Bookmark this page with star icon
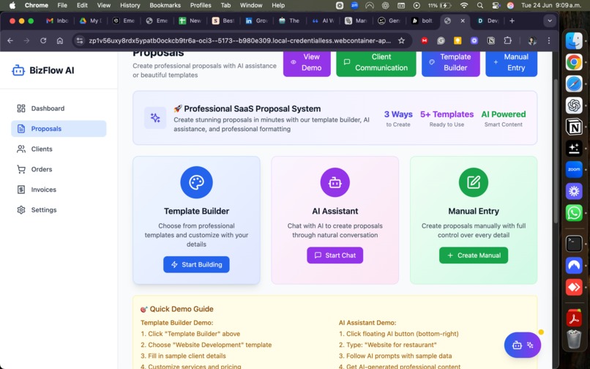Image resolution: width=590 pixels, height=369 pixels. (x=401, y=41)
